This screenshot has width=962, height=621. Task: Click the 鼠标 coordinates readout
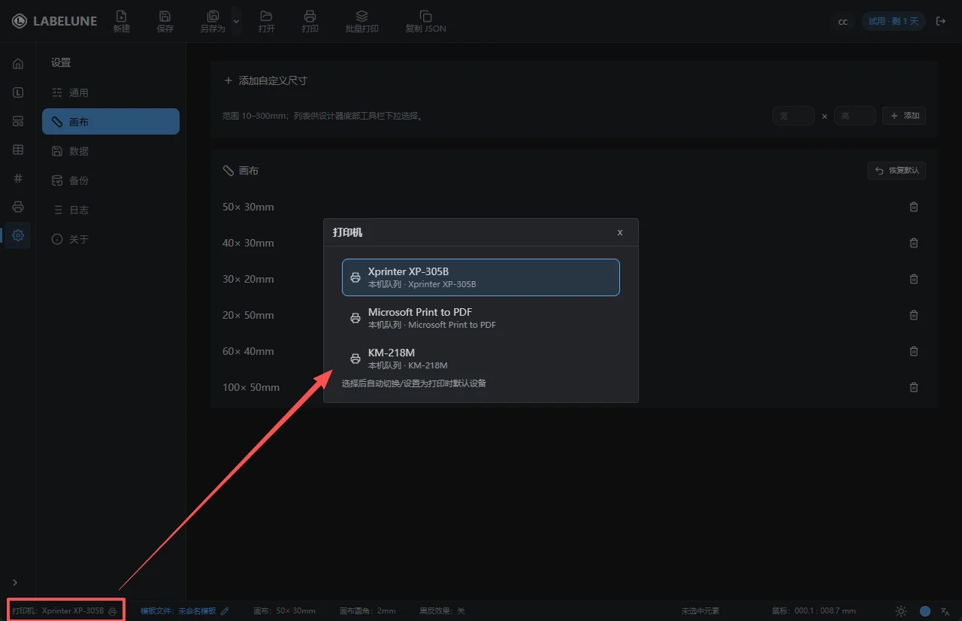click(814, 610)
